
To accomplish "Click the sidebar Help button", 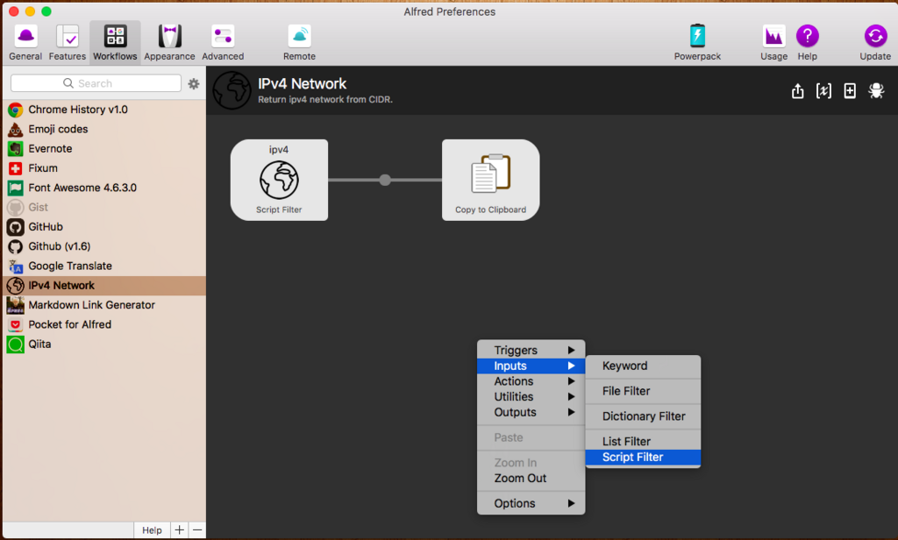I will [152, 530].
